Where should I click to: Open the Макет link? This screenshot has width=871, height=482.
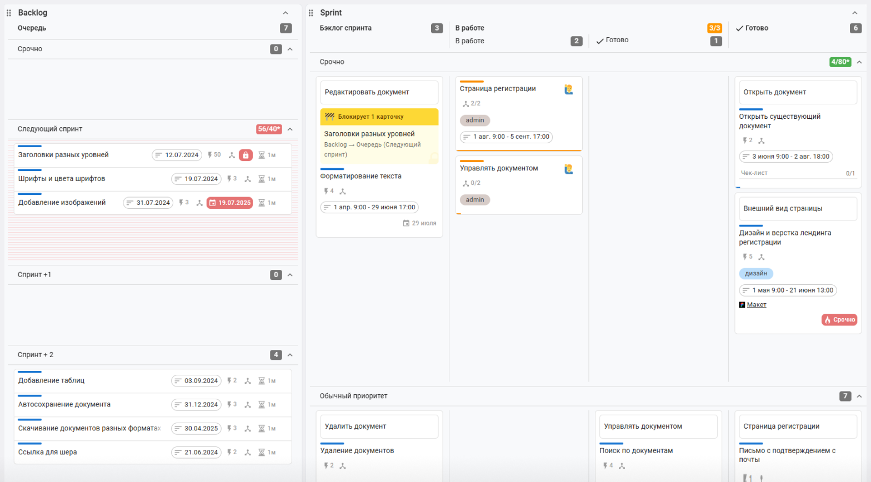pyautogui.click(x=757, y=305)
